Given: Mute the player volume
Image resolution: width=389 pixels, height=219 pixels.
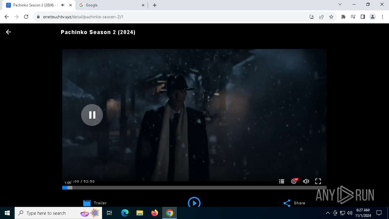Looking at the screenshot, I should click(306, 181).
